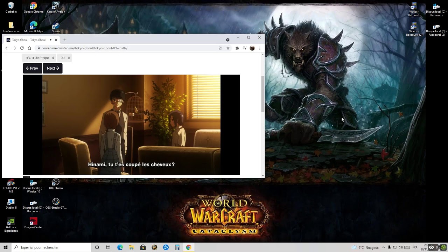Click the page scrollbar down arrow
The height and width of the screenshot is (252, 448).
(263, 176)
